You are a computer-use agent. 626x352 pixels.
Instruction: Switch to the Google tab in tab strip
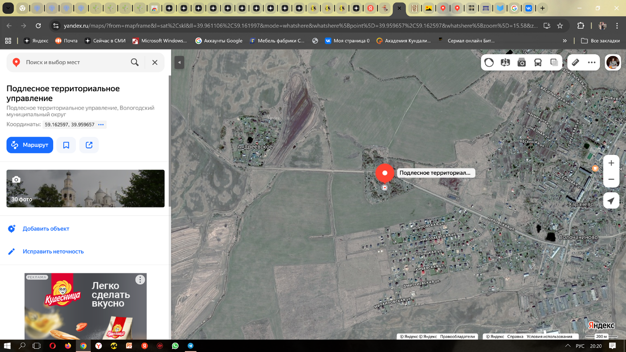pyautogui.click(x=514, y=8)
